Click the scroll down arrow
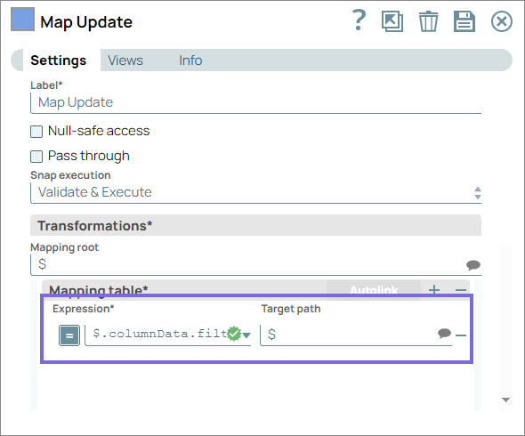This screenshot has width=525, height=436. [x=506, y=400]
